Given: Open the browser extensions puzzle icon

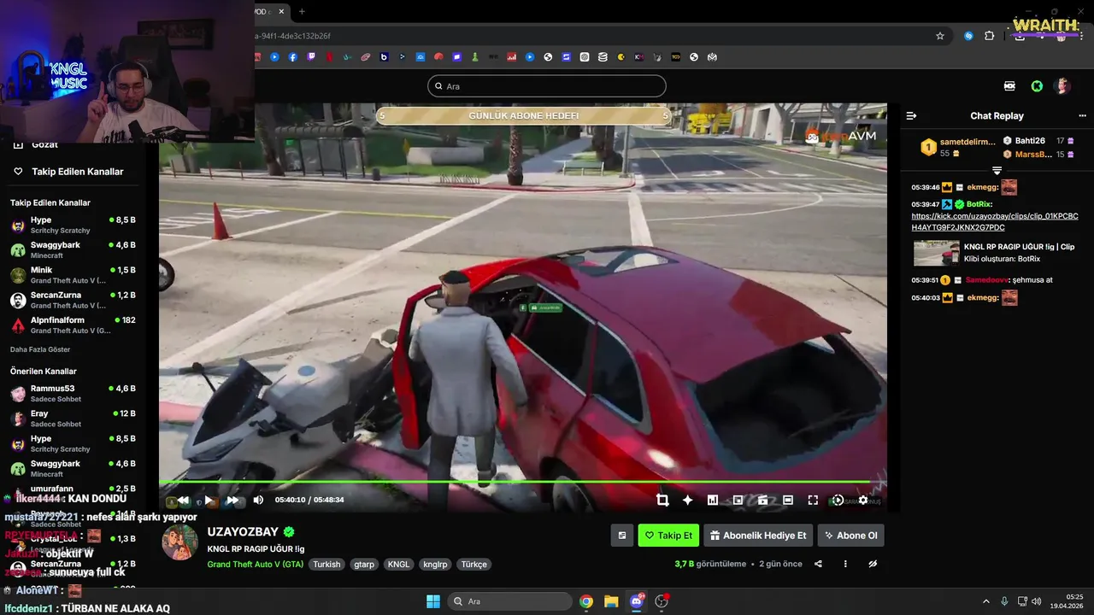Looking at the screenshot, I should (990, 36).
